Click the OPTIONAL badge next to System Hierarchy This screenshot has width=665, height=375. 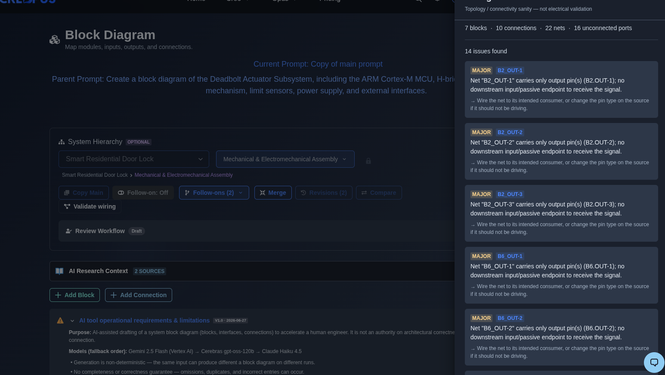139,142
